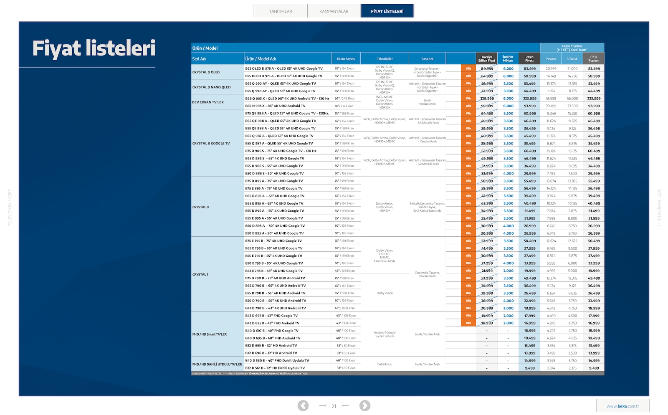Click the page number 21 indicator

click(x=334, y=406)
